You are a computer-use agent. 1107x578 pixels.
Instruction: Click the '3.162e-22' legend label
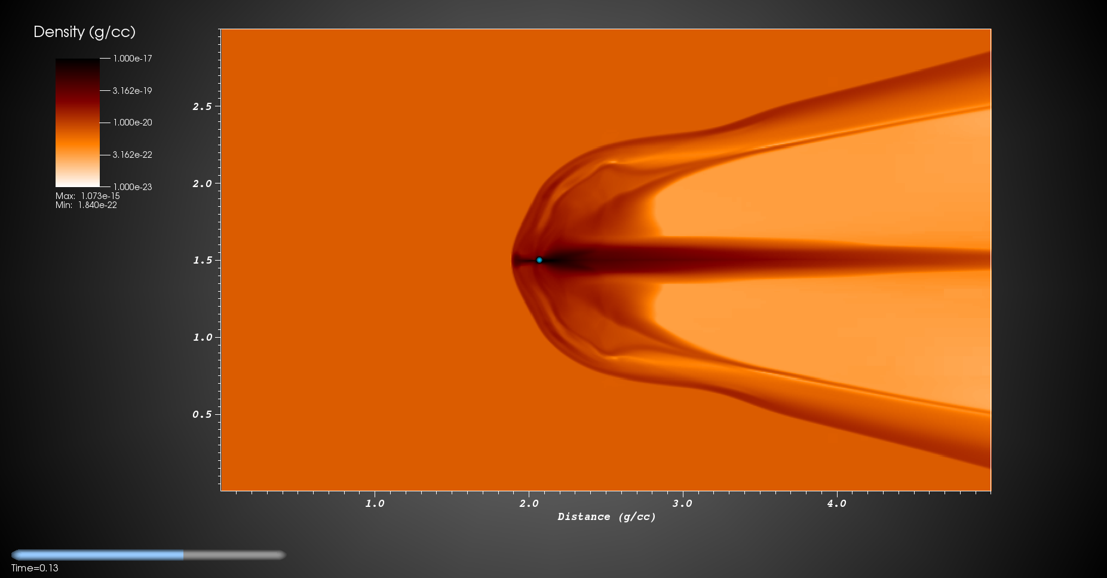(133, 155)
